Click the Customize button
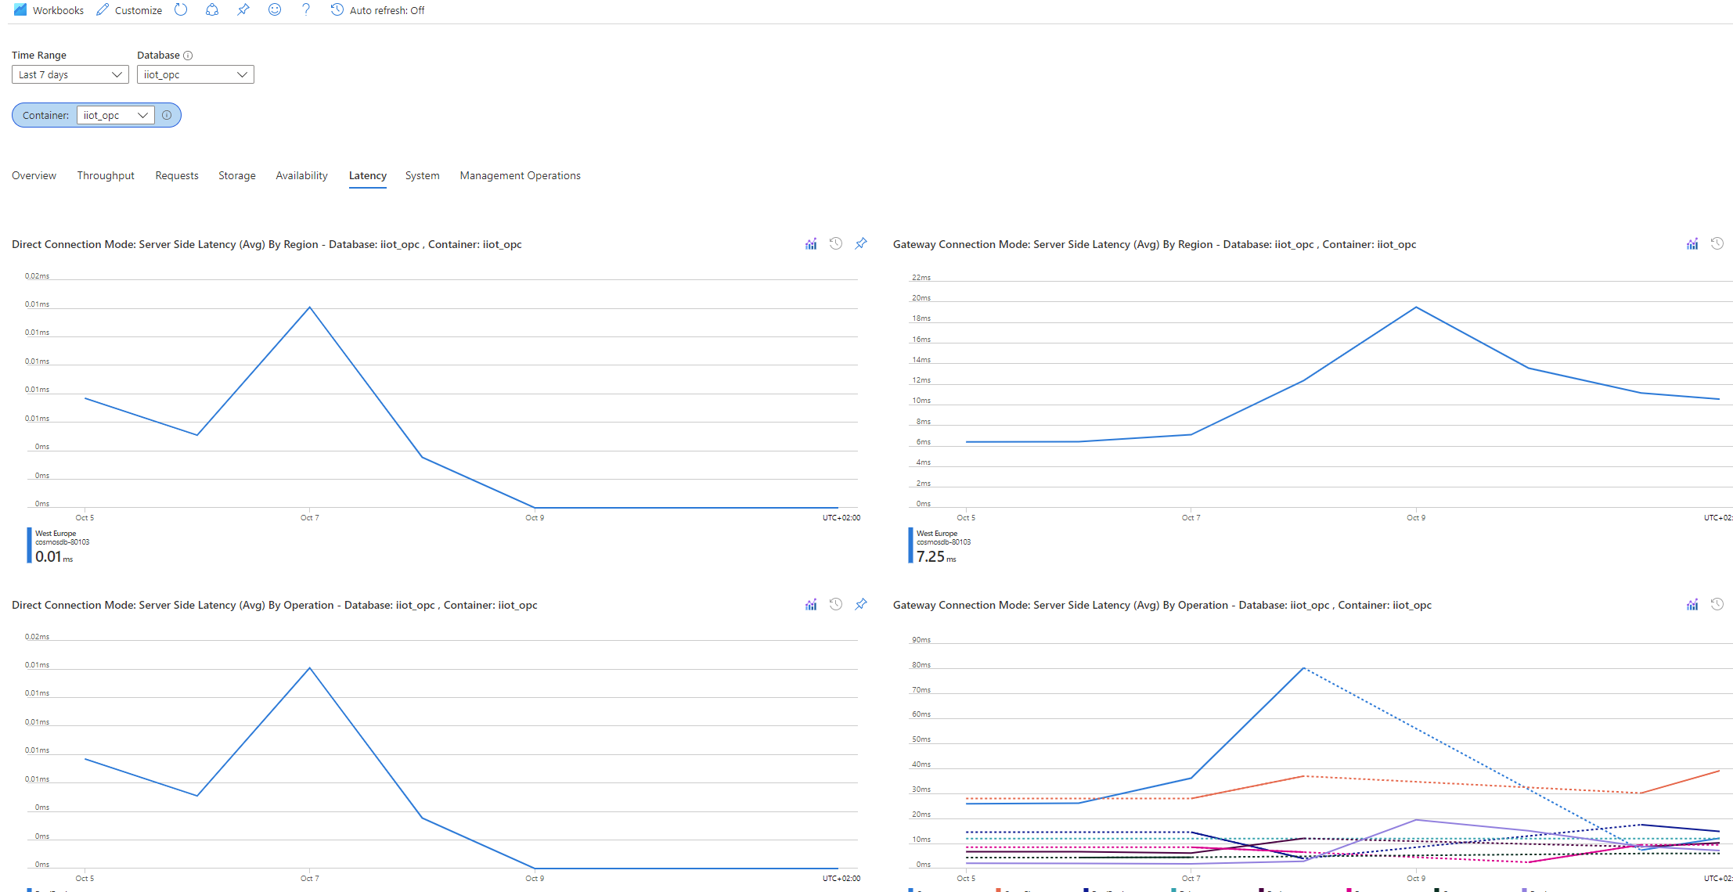The image size is (1733, 892). tap(129, 10)
